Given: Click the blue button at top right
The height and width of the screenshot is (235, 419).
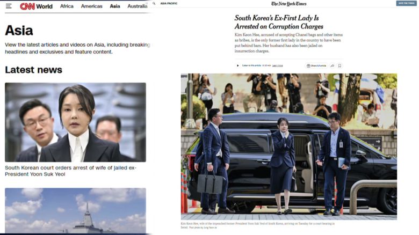Looking at the screenshot, I should 406,3.
